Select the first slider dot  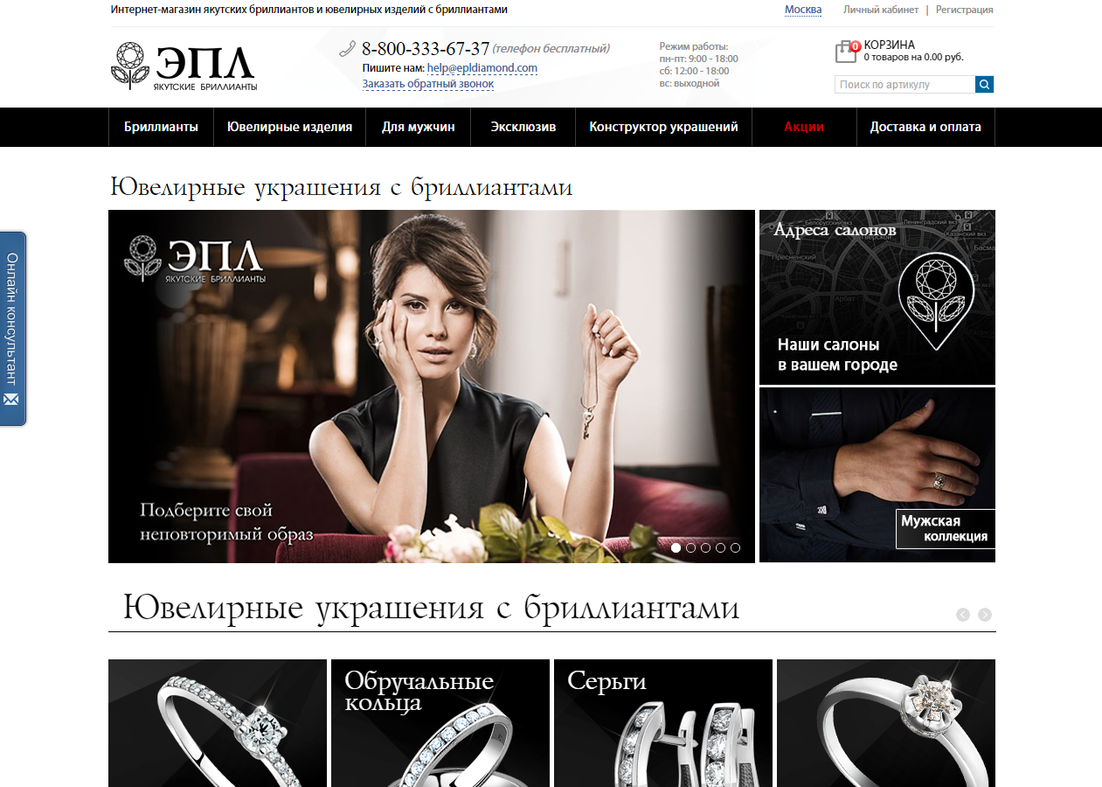click(x=676, y=547)
